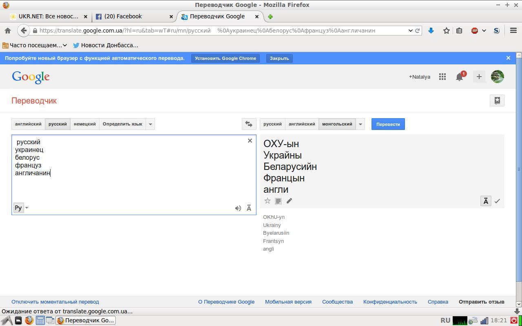The width and height of the screenshot is (522, 326).
Task: Open the downloads arrow icon
Action: (431, 31)
